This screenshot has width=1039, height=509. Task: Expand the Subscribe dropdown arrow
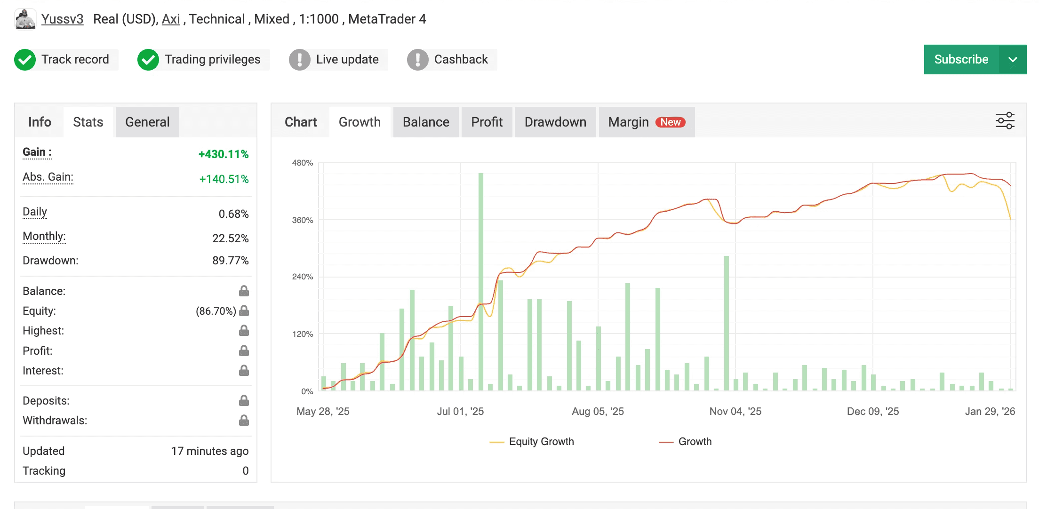(1013, 60)
